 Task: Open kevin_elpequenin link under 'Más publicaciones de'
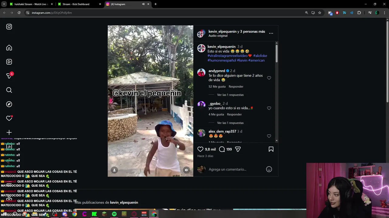pyautogui.click(x=124, y=203)
